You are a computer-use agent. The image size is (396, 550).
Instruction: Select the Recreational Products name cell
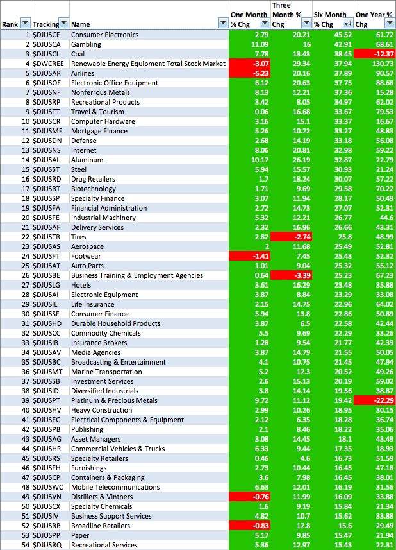point(149,102)
